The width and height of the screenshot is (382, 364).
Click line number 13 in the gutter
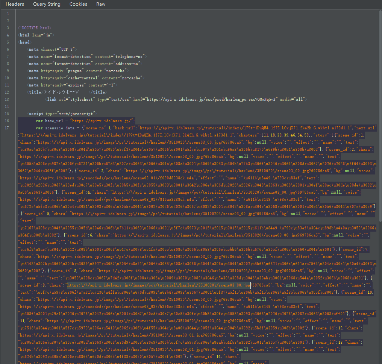7,99
